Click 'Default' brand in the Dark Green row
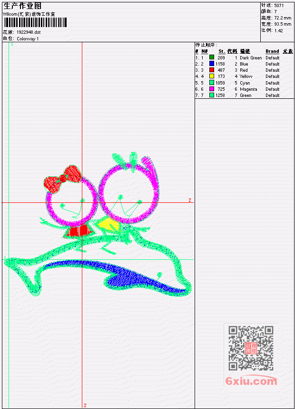The image size is (295, 409). [x=273, y=57]
